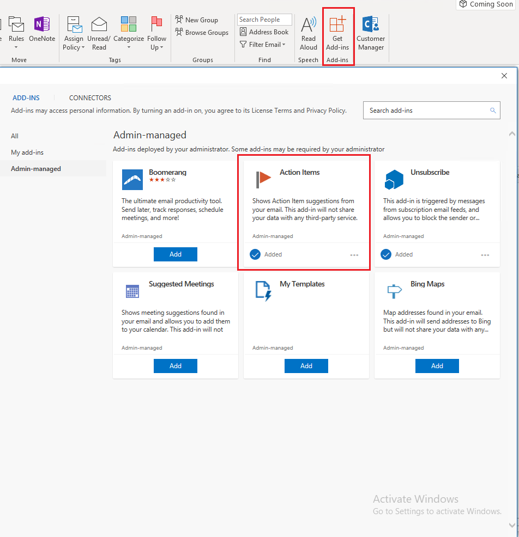Open Browse Groups
The width and height of the screenshot is (519, 537).
pos(202,33)
